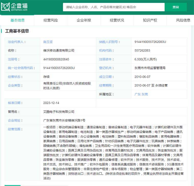
Task: Select the 工商基本信息 section heading
Action: tap(17, 31)
